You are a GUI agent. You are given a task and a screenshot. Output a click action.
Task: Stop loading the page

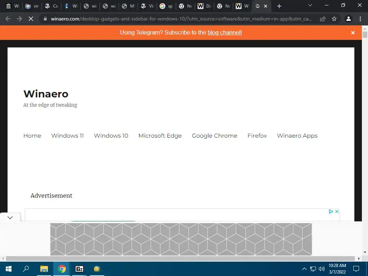click(x=31, y=19)
